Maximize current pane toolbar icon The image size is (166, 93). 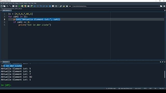(53, 6)
